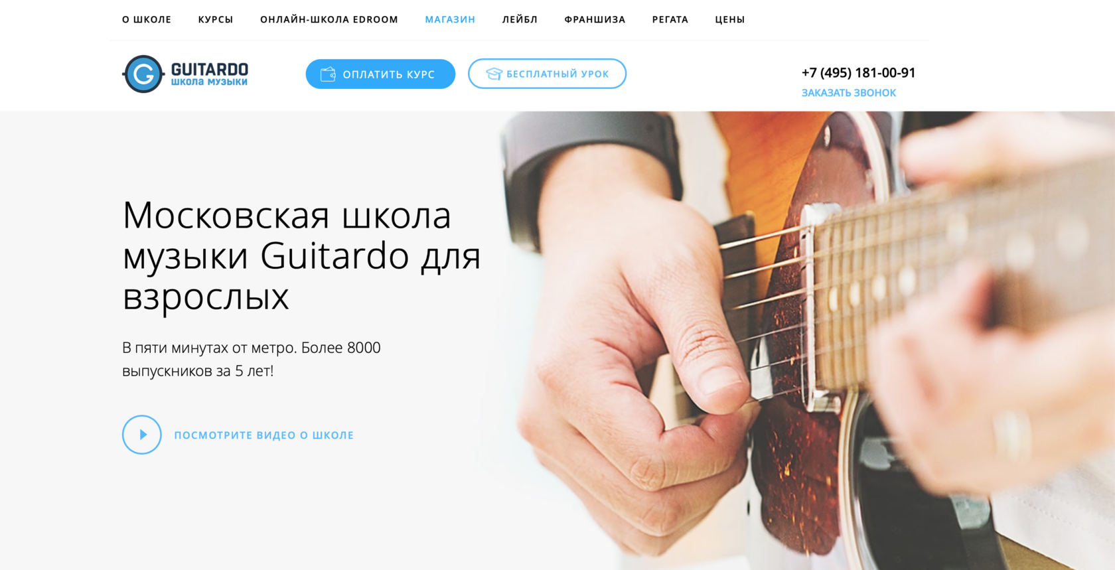Viewport: 1115px width, 570px height.
Task: Open the Франшиза navigation item
Action: click(595, 19)
